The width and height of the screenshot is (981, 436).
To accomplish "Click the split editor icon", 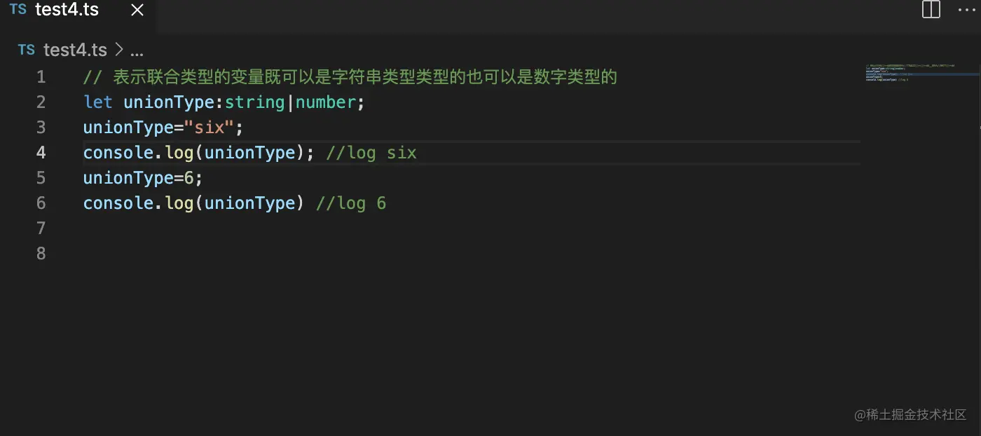I will point(931,10).
